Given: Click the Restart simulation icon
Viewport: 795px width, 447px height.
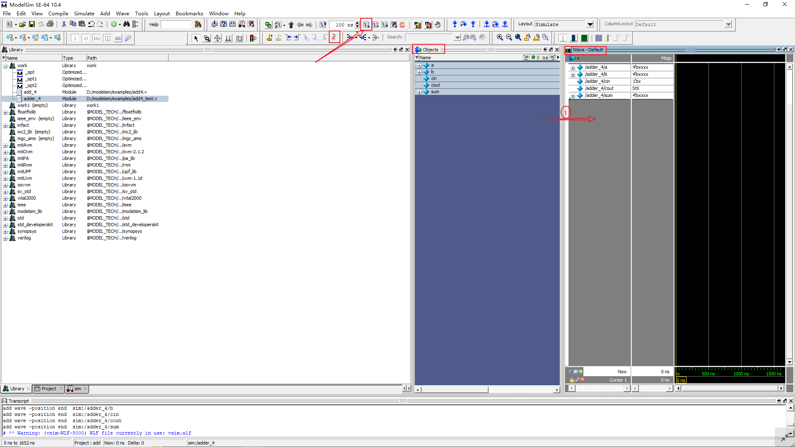Looking at the screenshot, I should click(323, 25).
